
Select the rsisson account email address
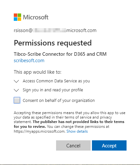[55, 30]
